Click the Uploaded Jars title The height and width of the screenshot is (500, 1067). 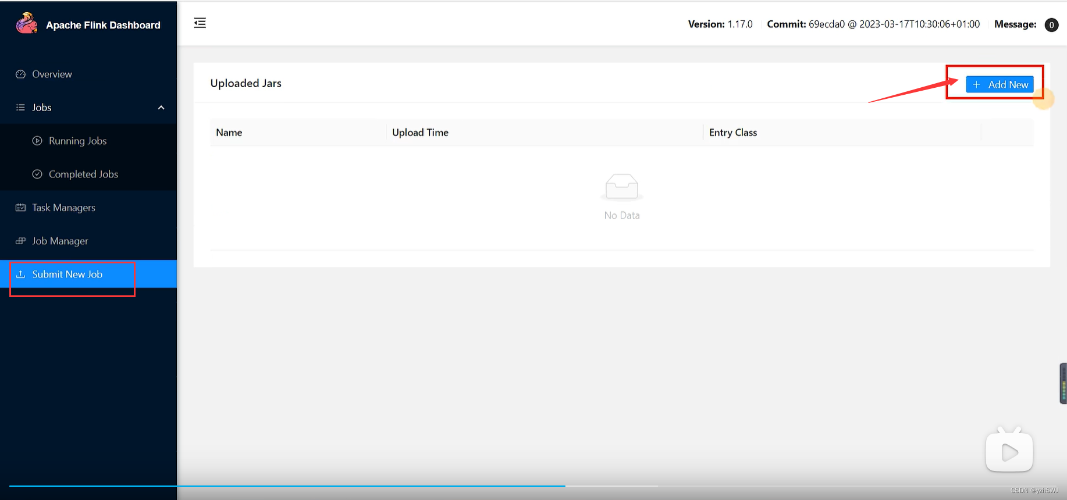click(x=246, y=83)
